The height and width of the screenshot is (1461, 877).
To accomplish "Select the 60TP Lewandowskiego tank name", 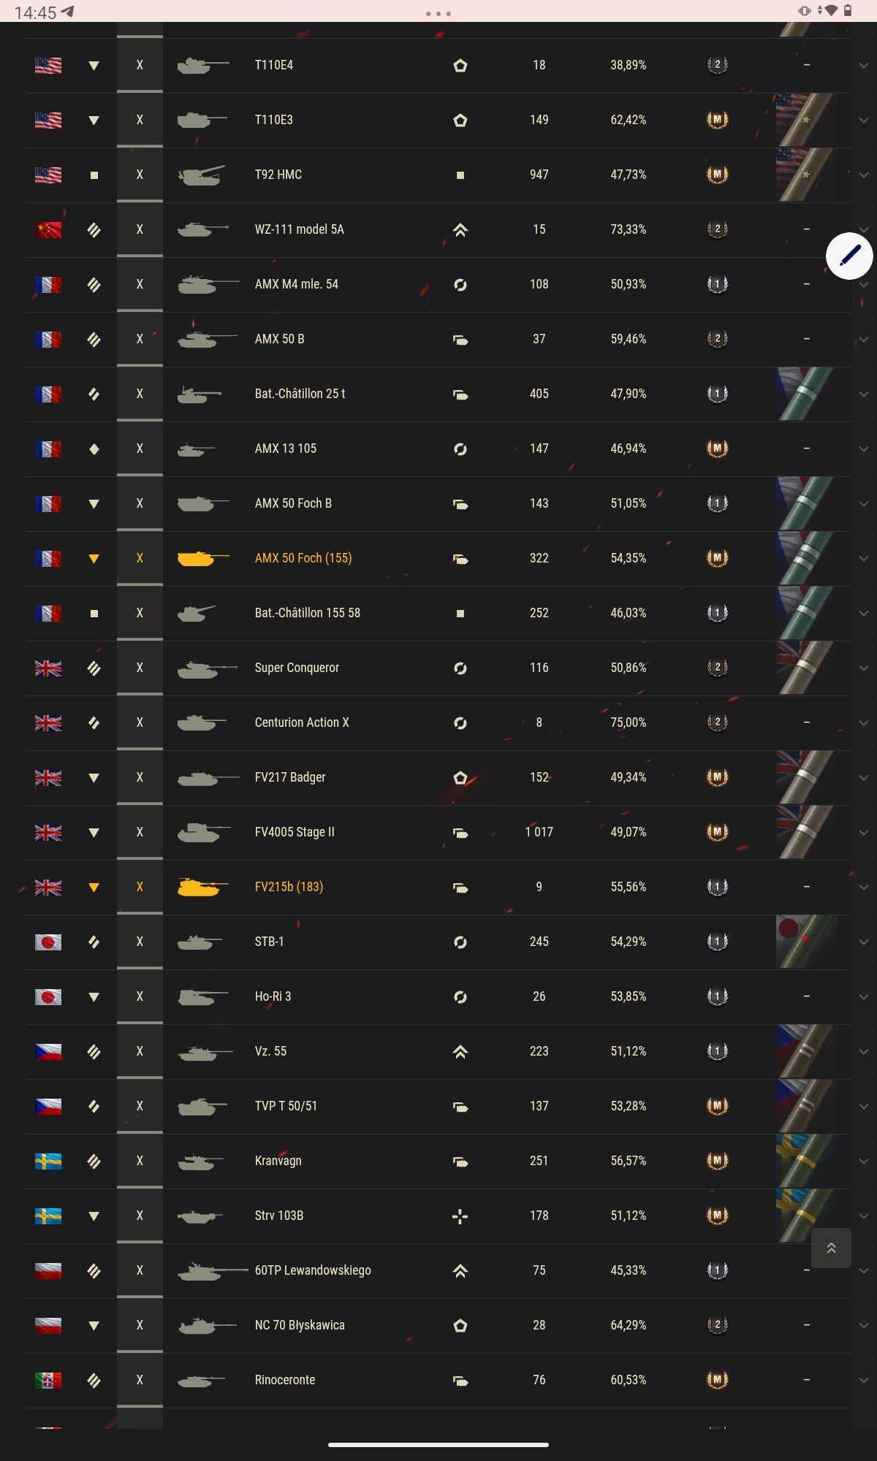I will point(313,1270).
